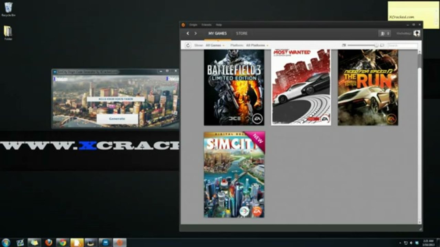Select the Need for Speed Most Wanted cover
This screenshot has height=247, width=440.
click(x=301, y=87)
